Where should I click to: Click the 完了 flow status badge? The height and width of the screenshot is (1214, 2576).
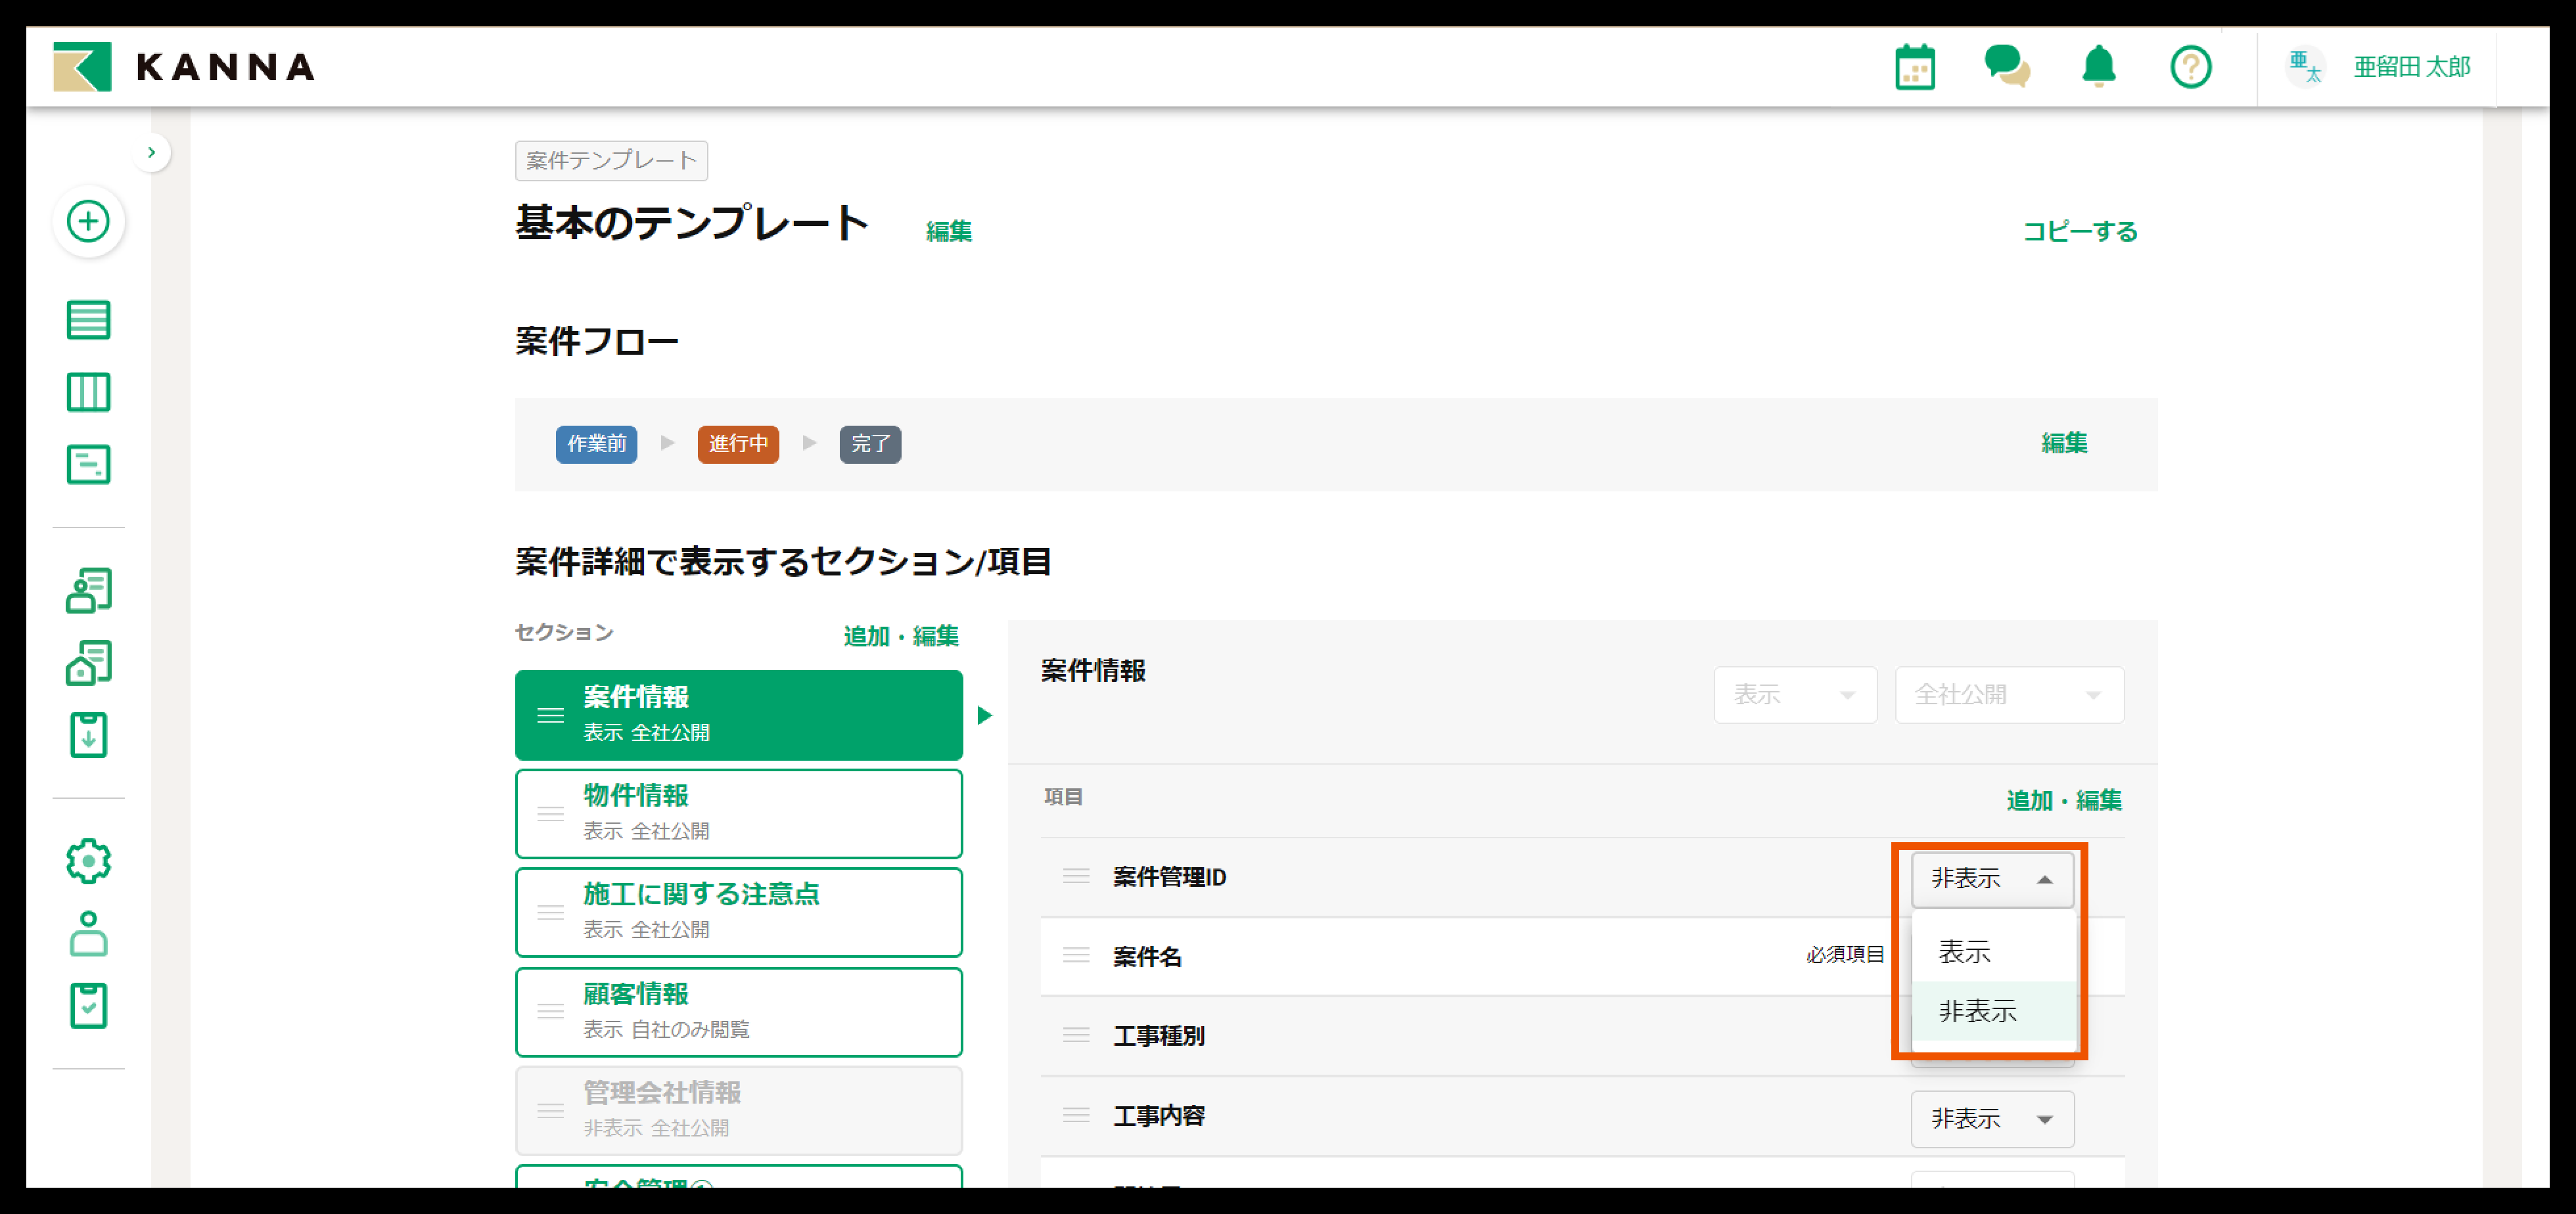tap(870, 444)
